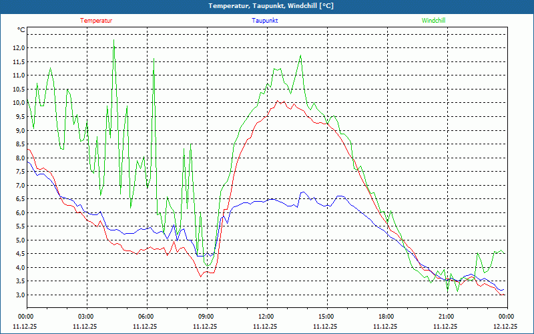Image resolution: width=534 pixels, height=334 pixels.
Task: Click the °C unit label above the y-axis
Action: [21, 30]
